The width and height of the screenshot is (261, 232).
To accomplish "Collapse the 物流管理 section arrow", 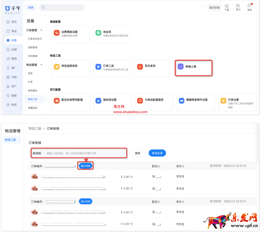I will pyautogui.click(x=41, y=65).
